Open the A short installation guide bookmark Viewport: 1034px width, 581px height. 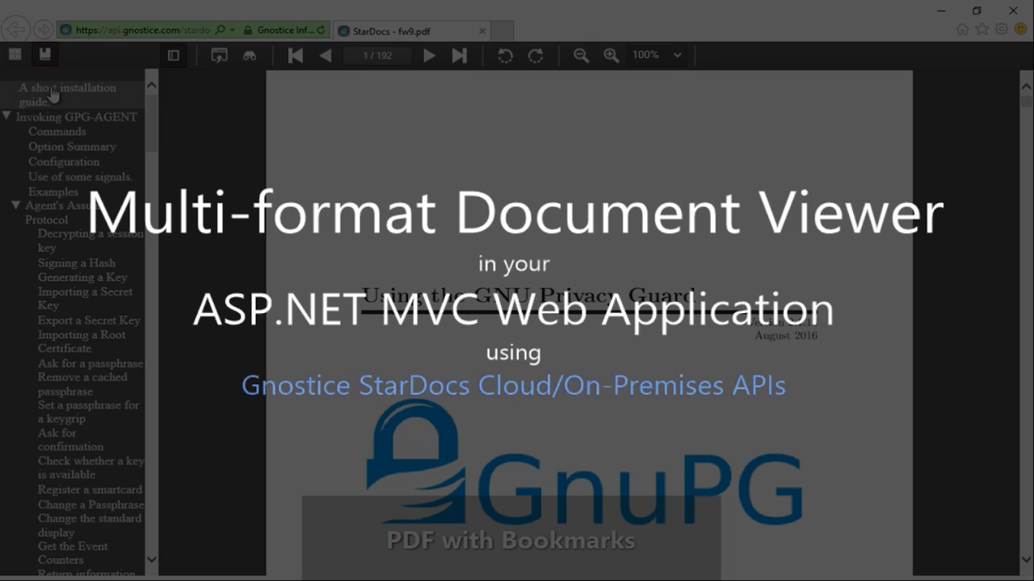click(67, 94)
